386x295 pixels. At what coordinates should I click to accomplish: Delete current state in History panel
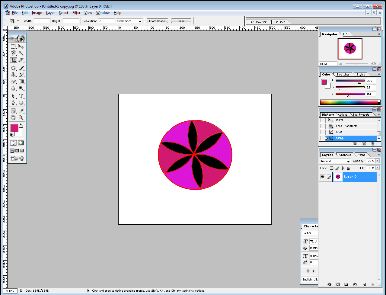point(373,144)
